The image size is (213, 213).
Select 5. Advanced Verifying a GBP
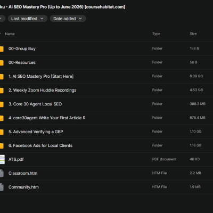pyautogui.click(x=36, y=132)
